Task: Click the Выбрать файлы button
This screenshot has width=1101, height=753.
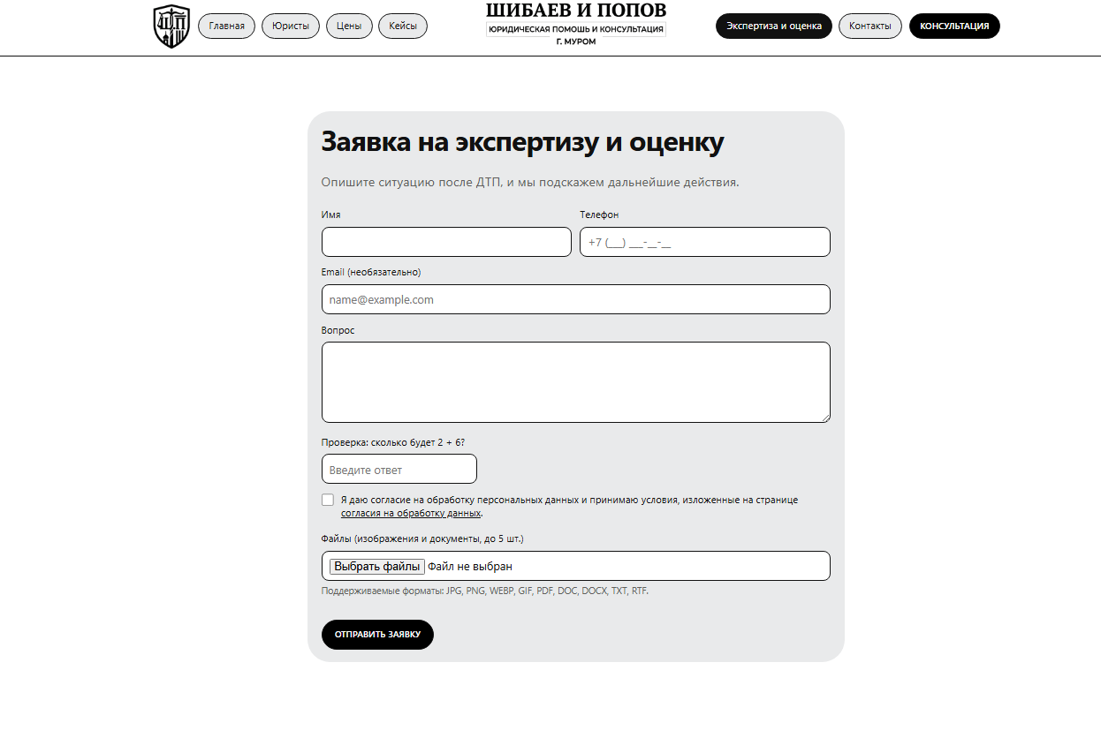Action: 377,566
